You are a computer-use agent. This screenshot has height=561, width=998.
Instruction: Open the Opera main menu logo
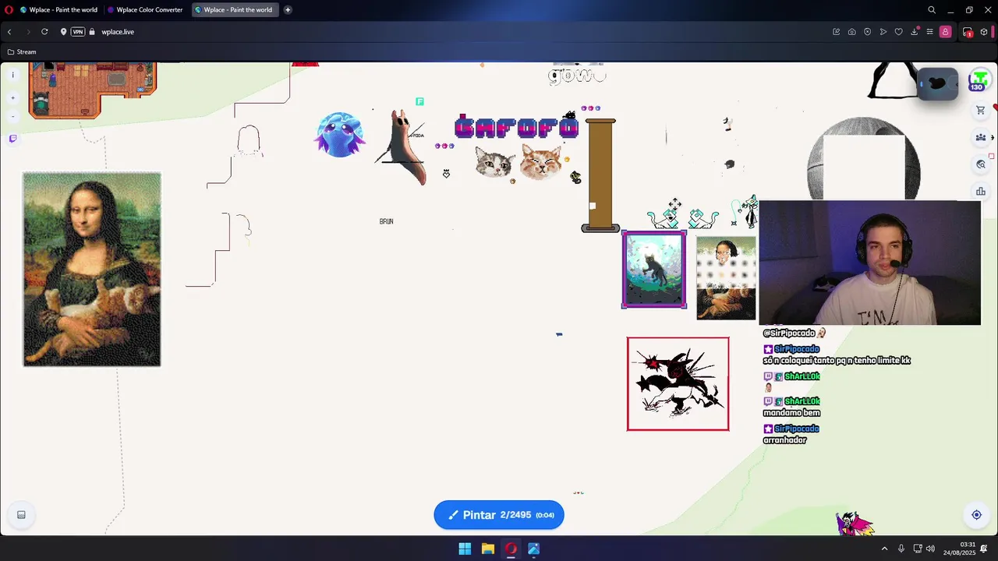coord(9,10)
